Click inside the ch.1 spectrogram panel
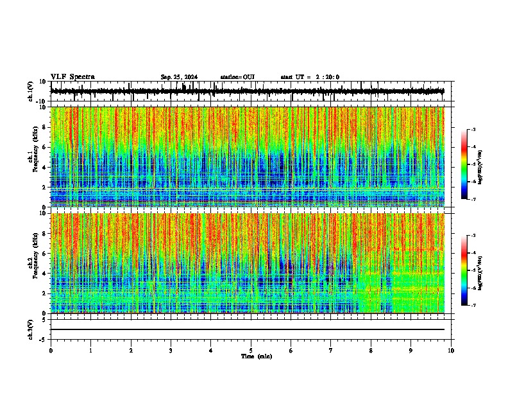This screenshot has height=393, width=508. click(248, 157)
